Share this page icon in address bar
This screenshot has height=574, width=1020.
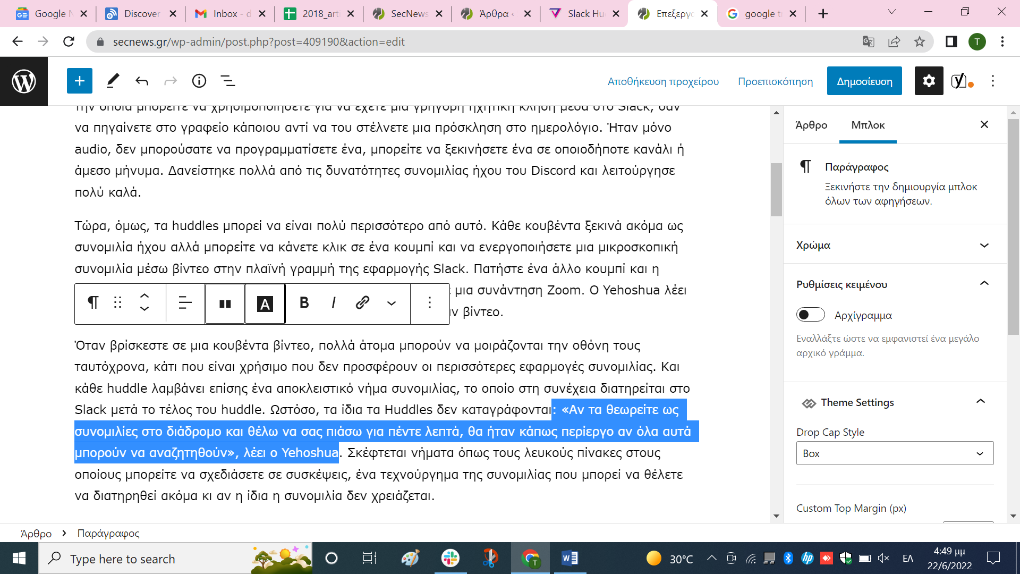point(894,41)
